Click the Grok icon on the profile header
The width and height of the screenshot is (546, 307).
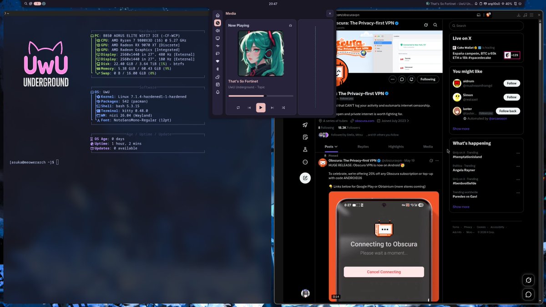[426, 25]
